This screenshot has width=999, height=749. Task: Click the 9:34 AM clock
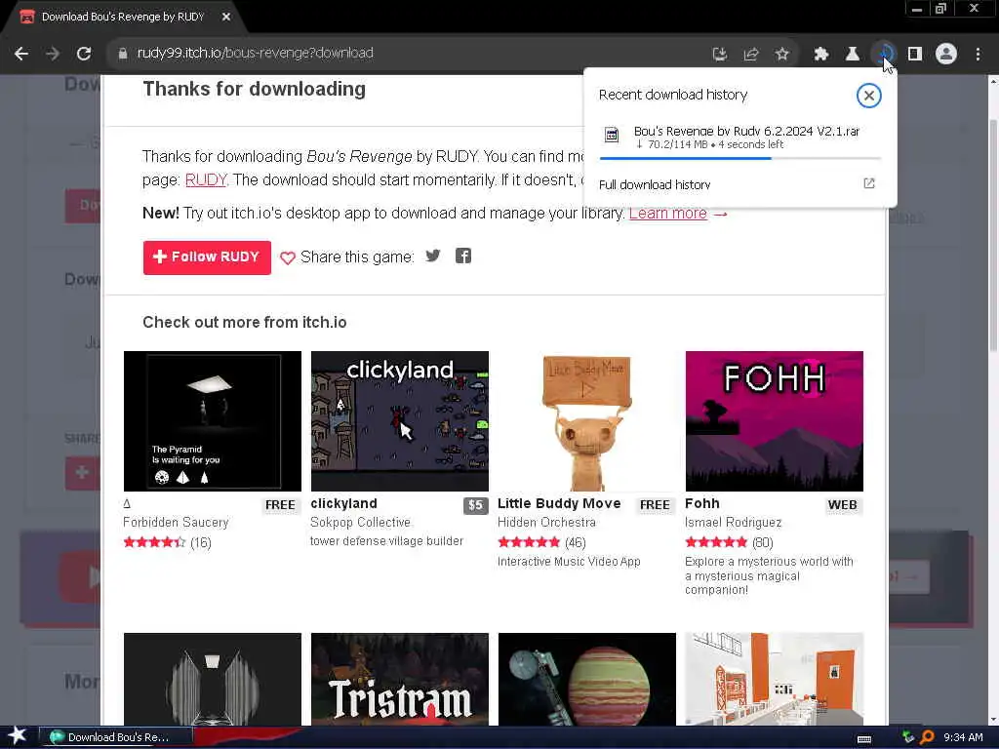[x=963, y=737]
